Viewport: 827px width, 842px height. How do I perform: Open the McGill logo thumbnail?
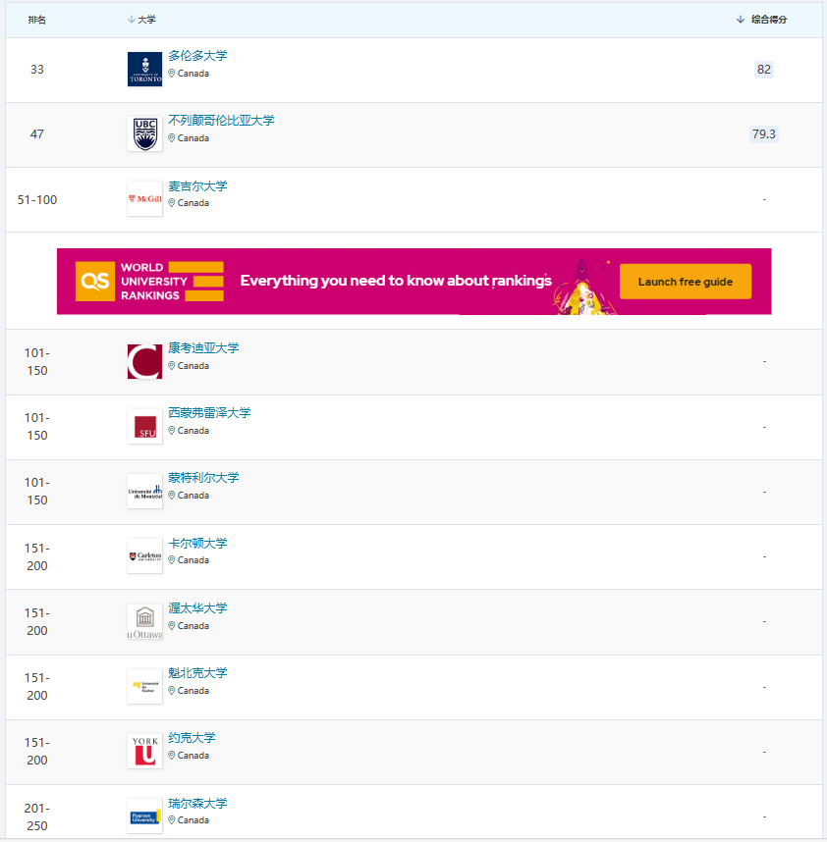point(144,198)
